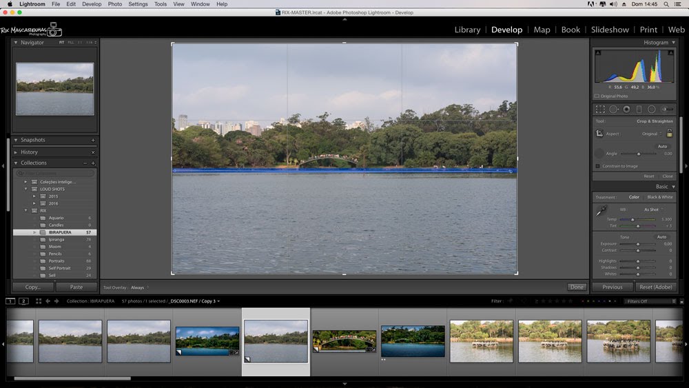Click the Exposure slider handle
This screenshot has height=388, width=689.
point(638,244)
